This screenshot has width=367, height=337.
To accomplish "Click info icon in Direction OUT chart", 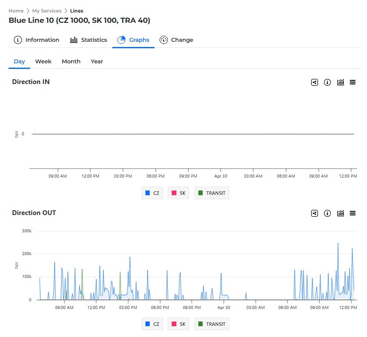I will [327, 213].
